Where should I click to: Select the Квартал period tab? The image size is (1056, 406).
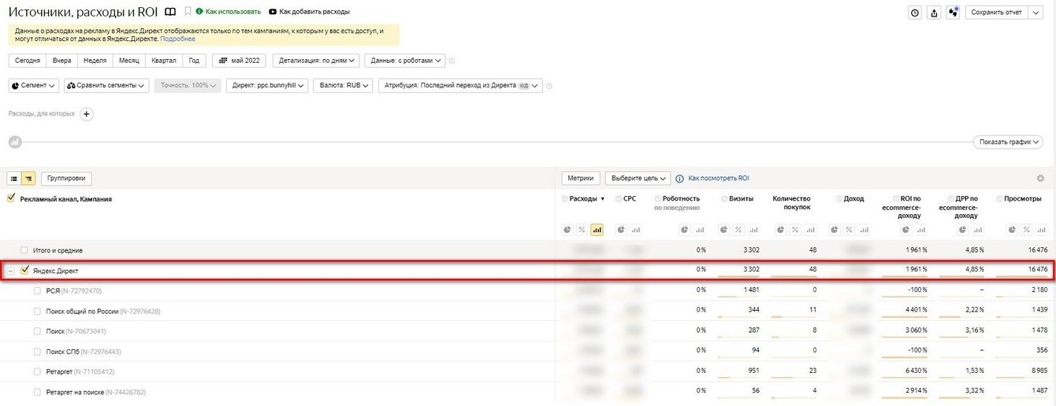pyautogui.click(x=164, y=61)
